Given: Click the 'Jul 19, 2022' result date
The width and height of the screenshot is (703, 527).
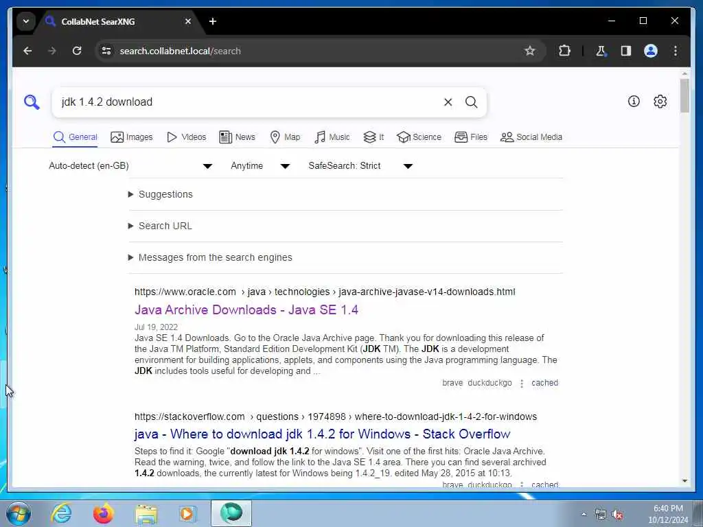Looking at the screenshot, I should click(x=156, y=327).
